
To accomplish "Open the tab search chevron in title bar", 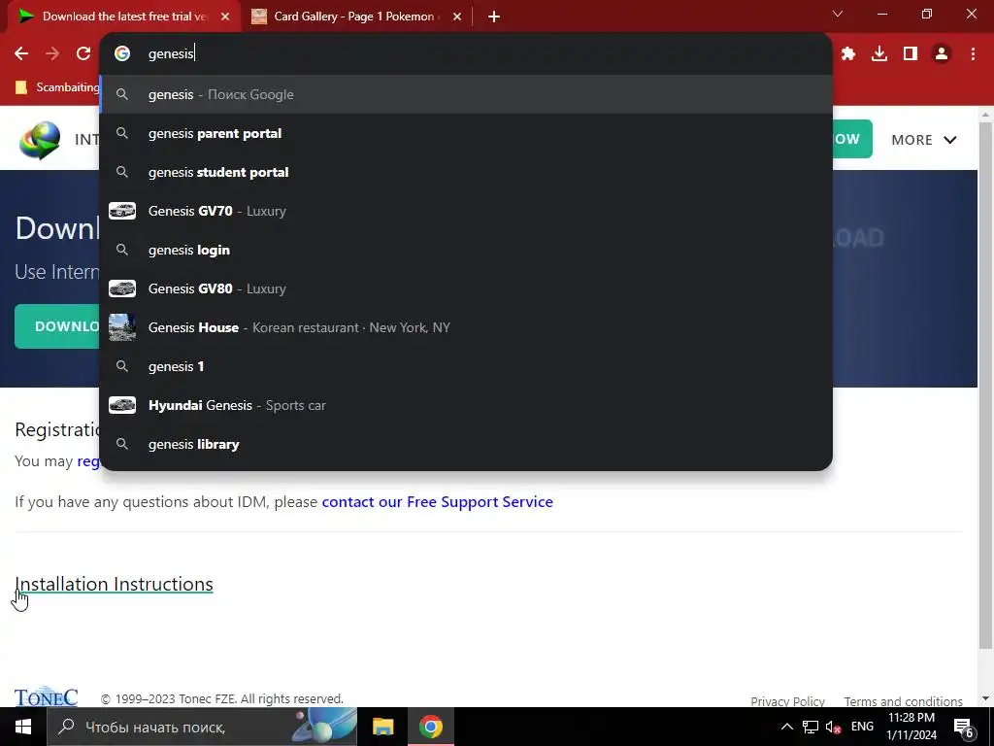I will click(838, 14).
